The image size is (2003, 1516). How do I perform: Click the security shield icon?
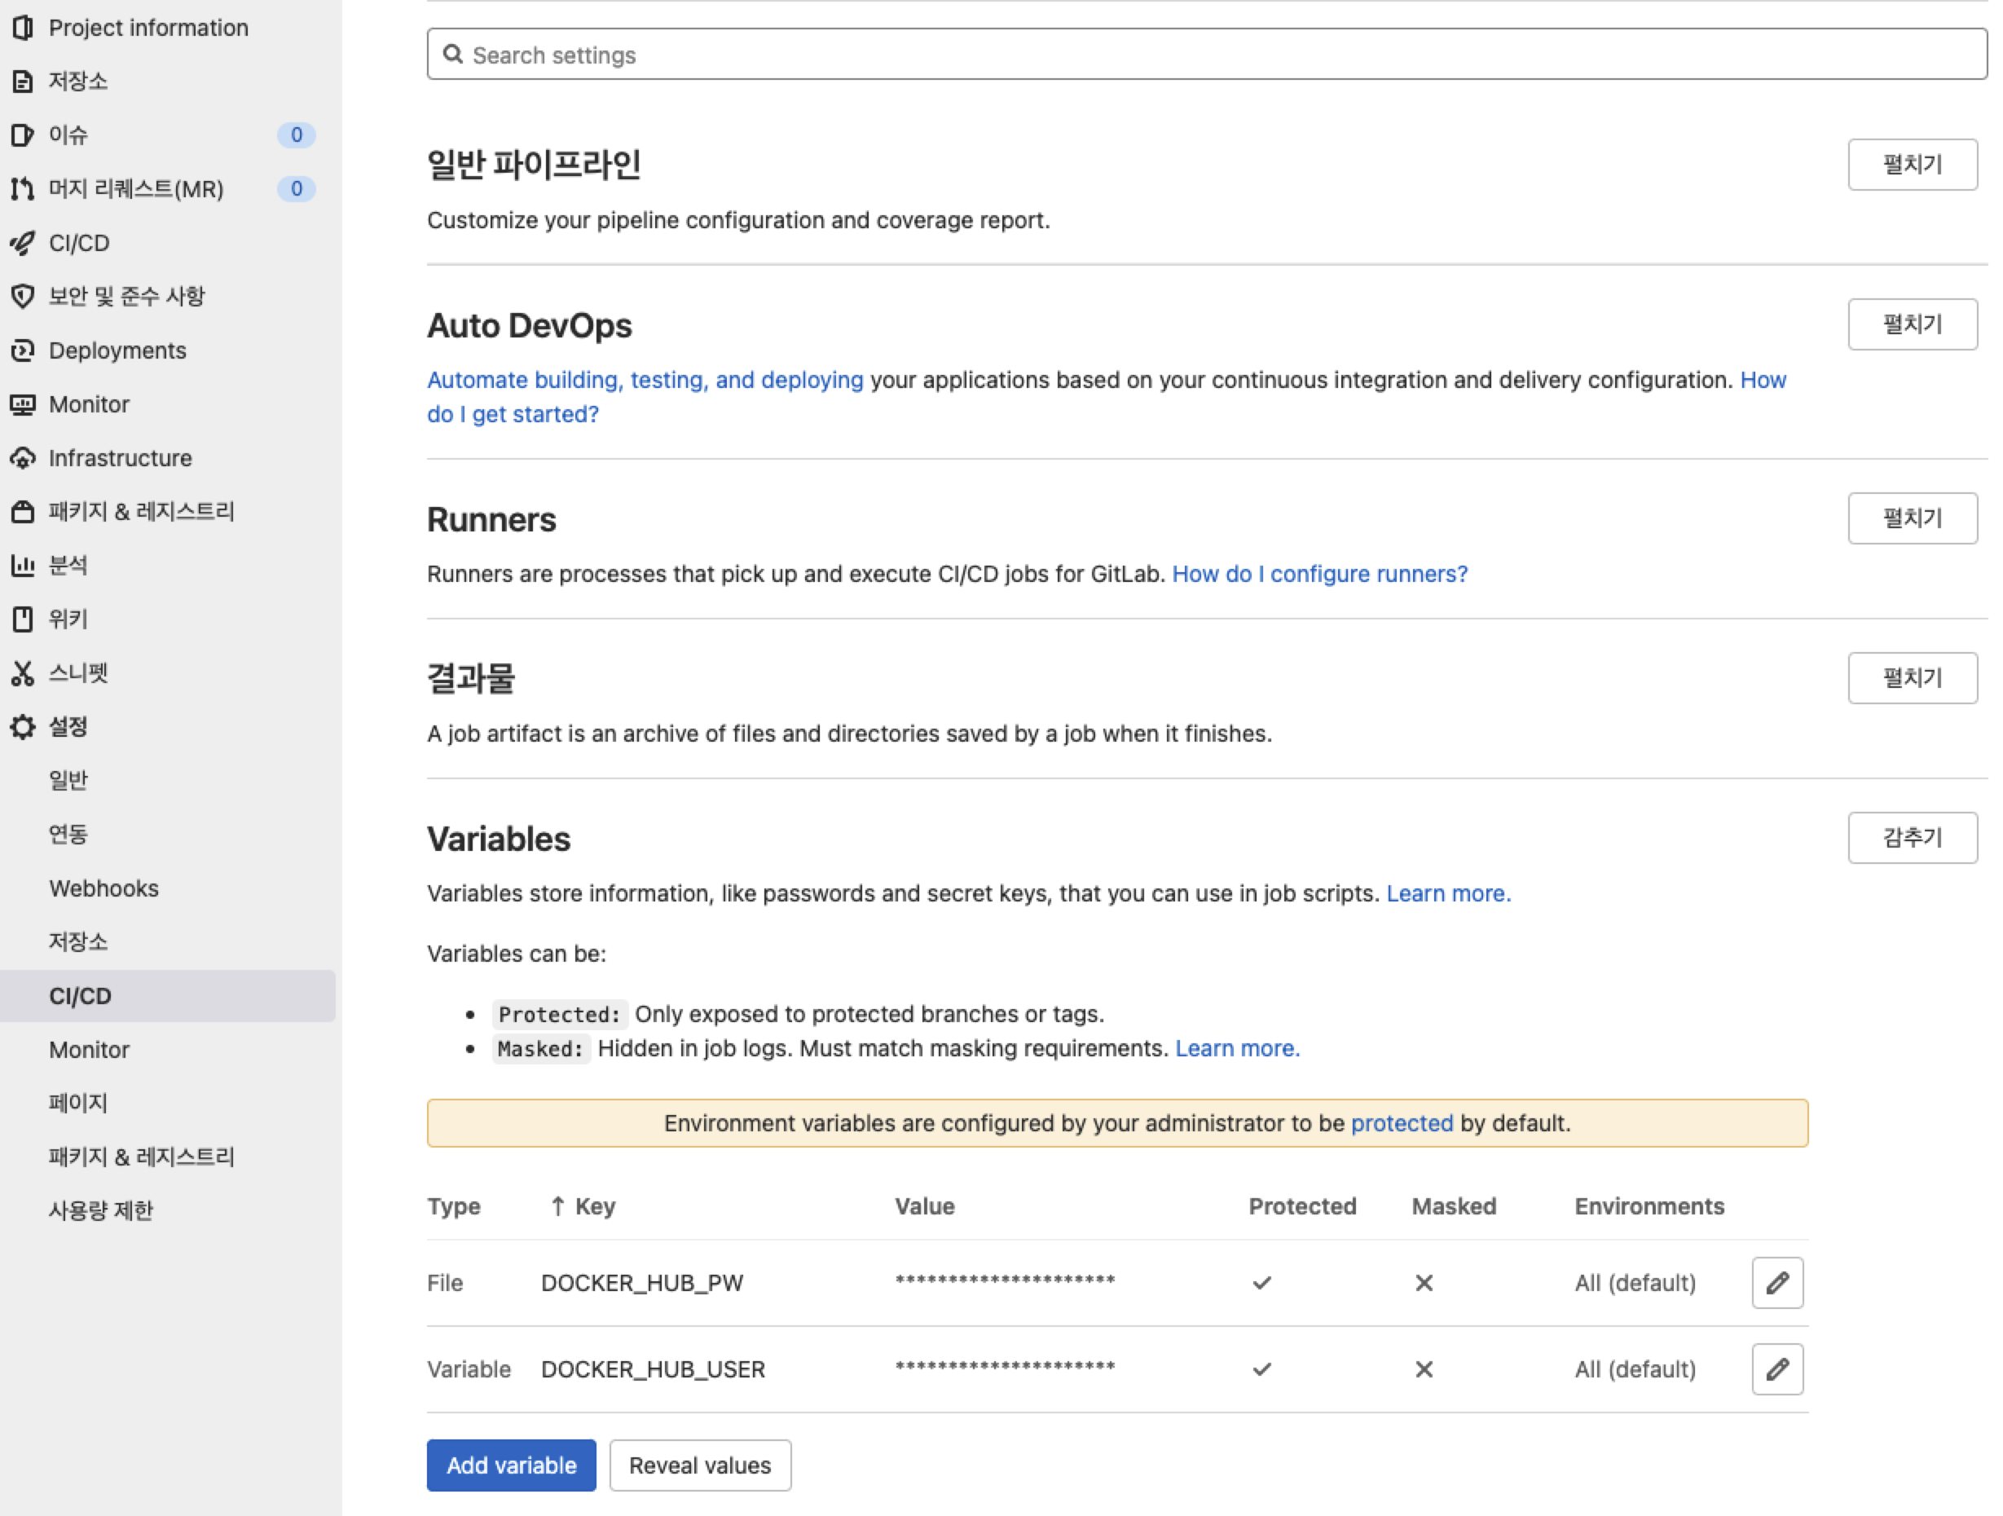[x=23, y=296]
